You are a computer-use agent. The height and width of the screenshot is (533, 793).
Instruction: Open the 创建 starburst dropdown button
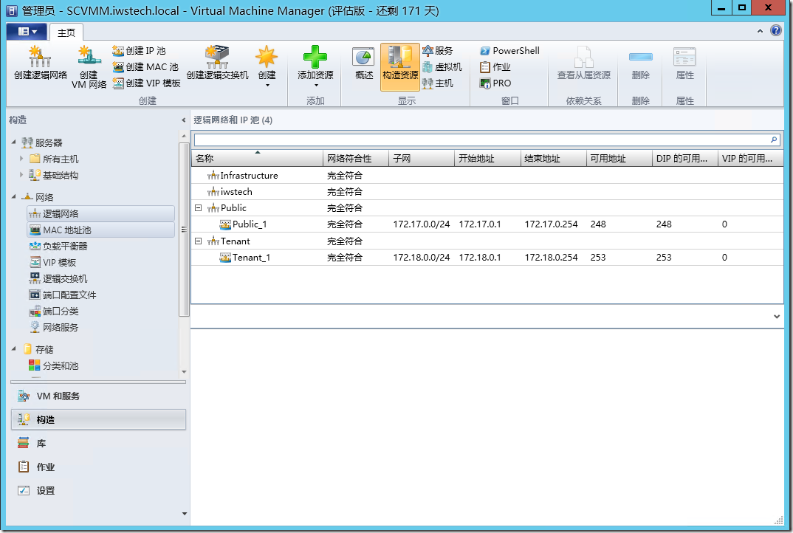coord(267,66)
